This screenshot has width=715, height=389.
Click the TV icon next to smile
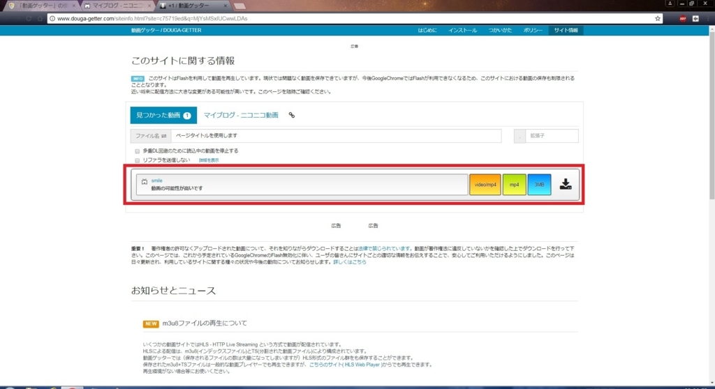144,181
